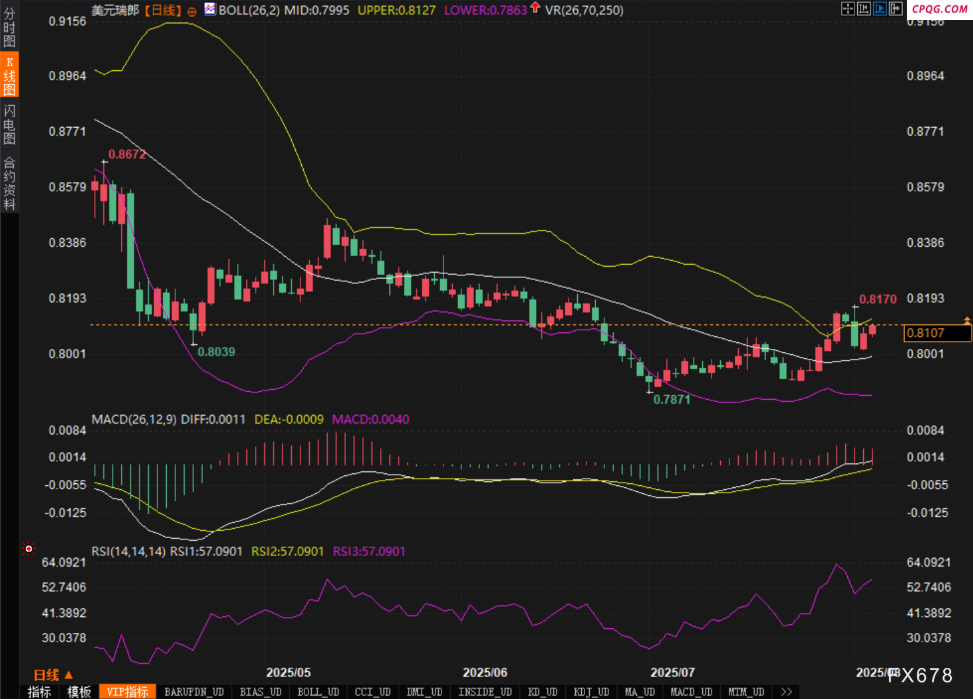Click the red up arrow near LOWER value
This screenshot has height=699, width=973.
[535, 9]
